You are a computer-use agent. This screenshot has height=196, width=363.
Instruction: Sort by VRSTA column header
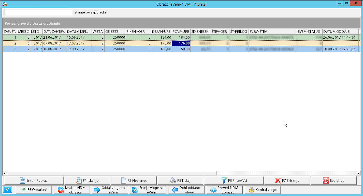coord(98,32)
